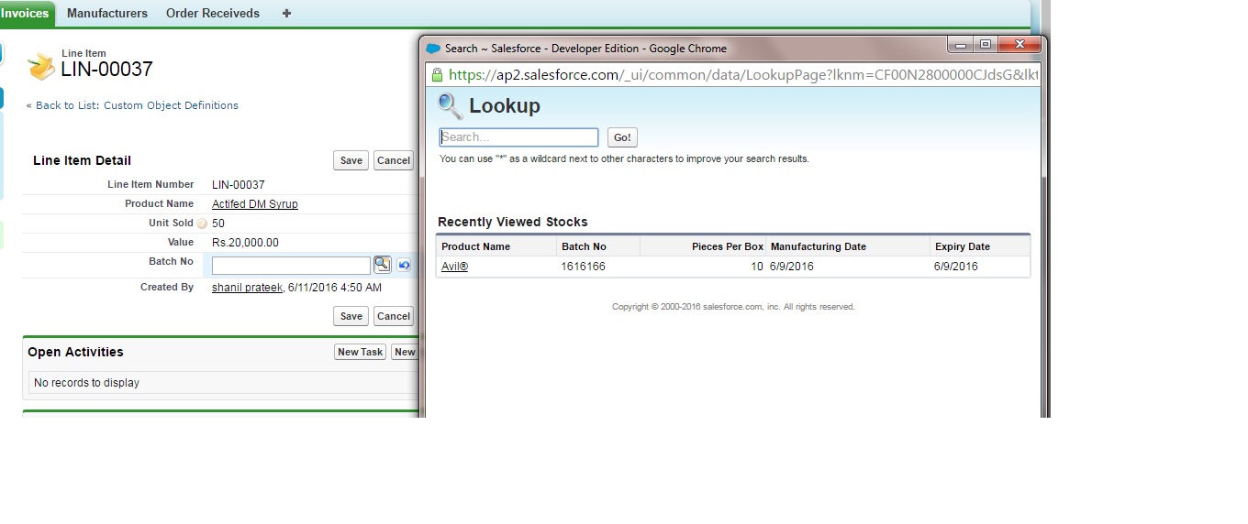Screen dimensions: 1248x524
Task: Click the Salesforce cloud icon in popup title
Action: coord(434,49)
